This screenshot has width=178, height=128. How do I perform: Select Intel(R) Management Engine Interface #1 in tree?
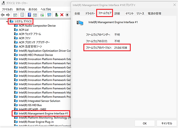pyautogui.click(x=43, y=113)
